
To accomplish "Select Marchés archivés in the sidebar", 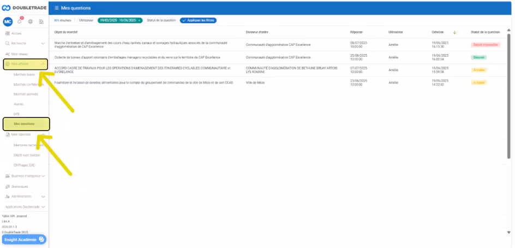I will (26, 94).
